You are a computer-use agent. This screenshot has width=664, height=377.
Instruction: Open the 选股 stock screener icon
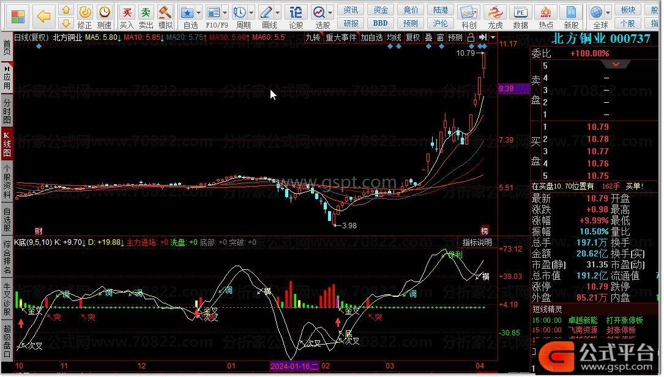319,12
